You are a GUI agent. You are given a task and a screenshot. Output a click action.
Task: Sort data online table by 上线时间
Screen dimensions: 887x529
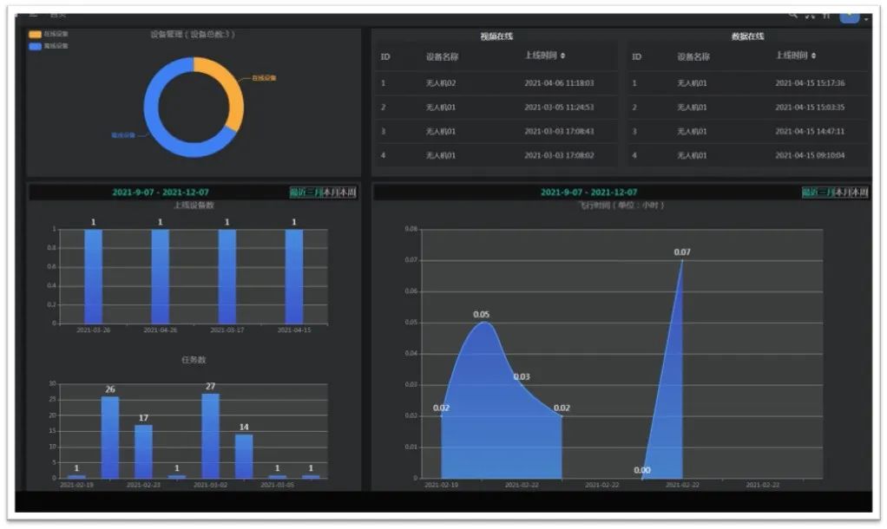click(814, 56)
